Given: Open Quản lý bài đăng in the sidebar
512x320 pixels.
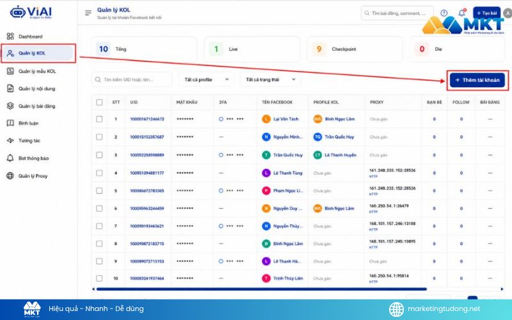Looking at the screenshot, I should tap(37, 106).
